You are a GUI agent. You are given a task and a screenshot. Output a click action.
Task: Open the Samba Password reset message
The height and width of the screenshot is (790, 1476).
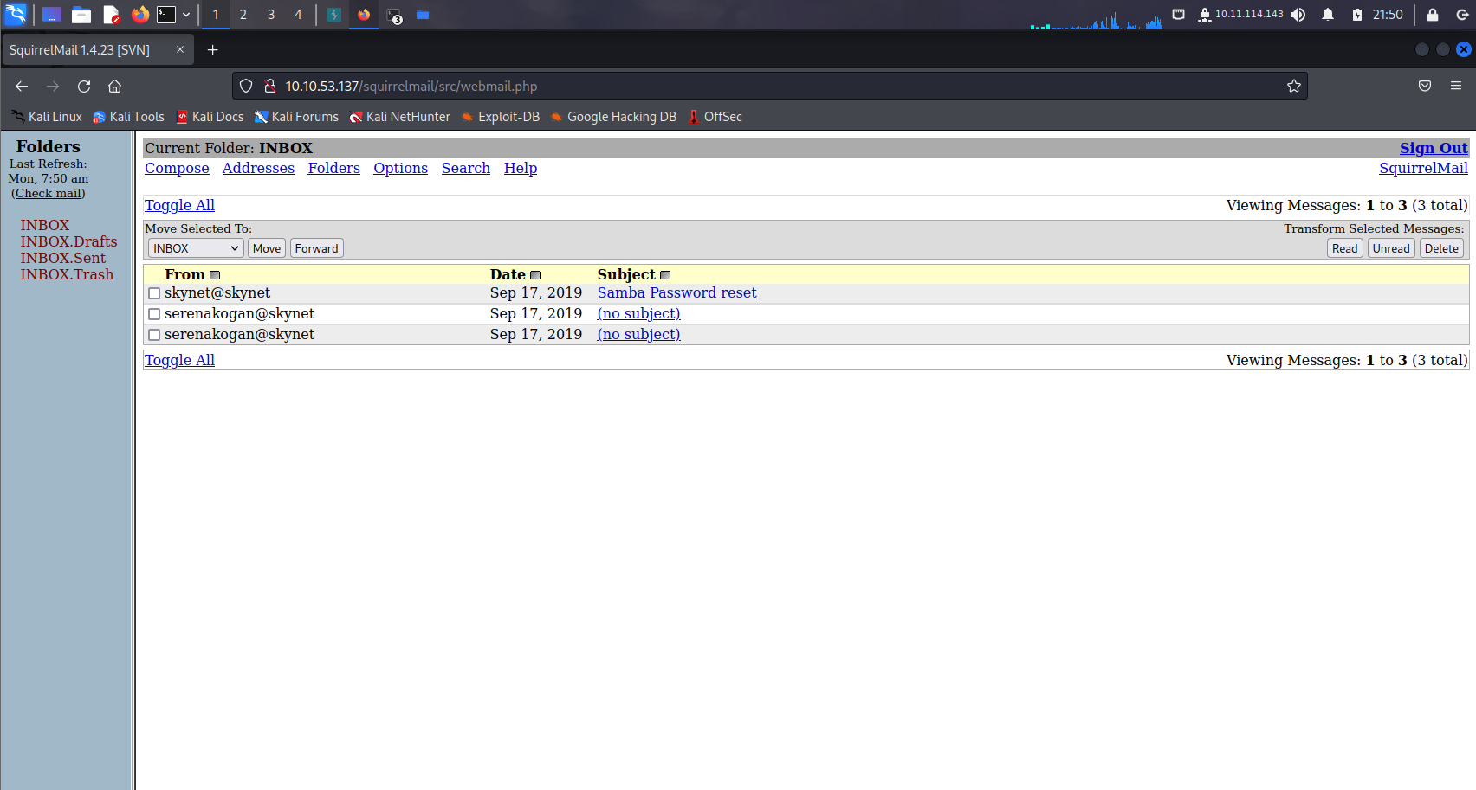[x=676, y=292]
